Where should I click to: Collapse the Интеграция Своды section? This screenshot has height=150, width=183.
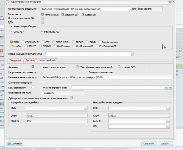tap(11, 27)
